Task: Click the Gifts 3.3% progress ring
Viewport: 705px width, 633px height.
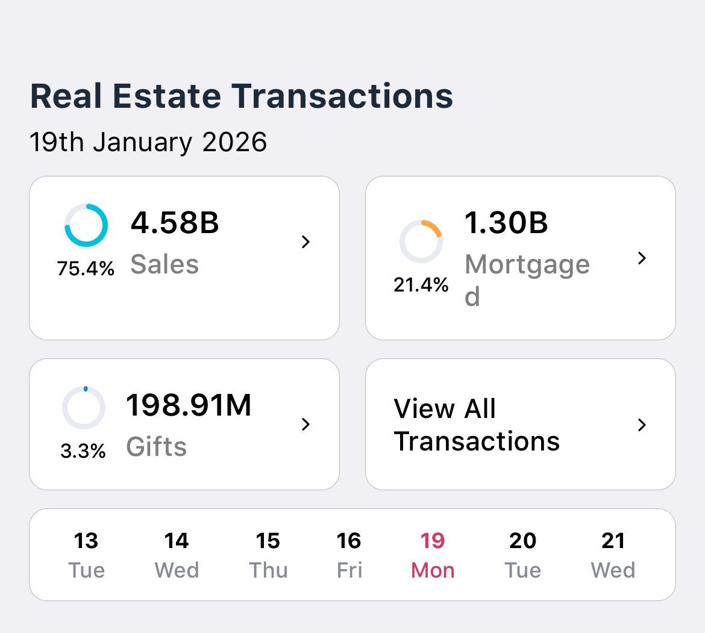Action: pyautogui.click(x=84, y=407)
